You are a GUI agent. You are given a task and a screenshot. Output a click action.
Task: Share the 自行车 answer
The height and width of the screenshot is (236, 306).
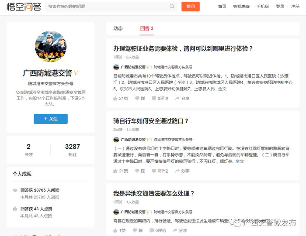[182, 171]
